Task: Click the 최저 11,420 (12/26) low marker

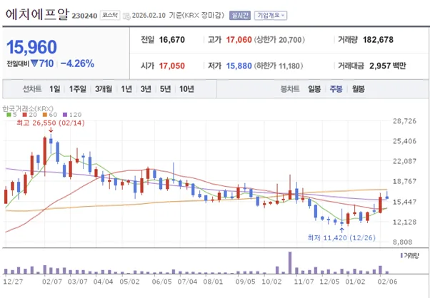Action: pyautogui.click(x=341, y=238)
